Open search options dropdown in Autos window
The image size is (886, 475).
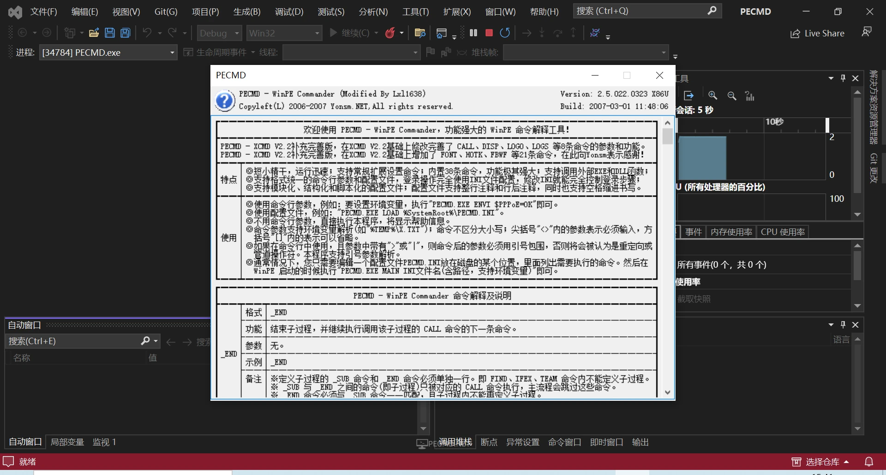click(156, 341)
